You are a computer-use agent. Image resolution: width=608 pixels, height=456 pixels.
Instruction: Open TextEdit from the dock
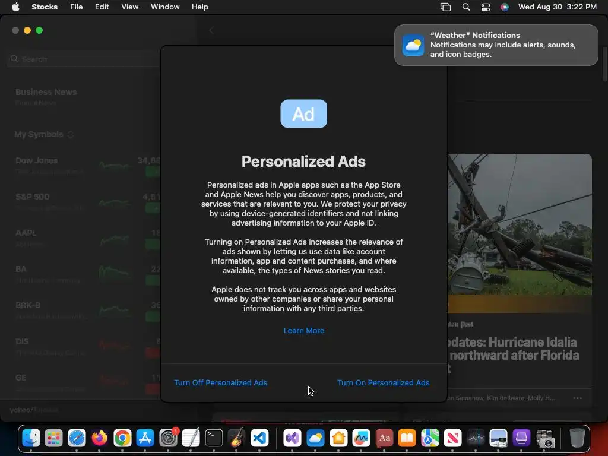[191, 438]
